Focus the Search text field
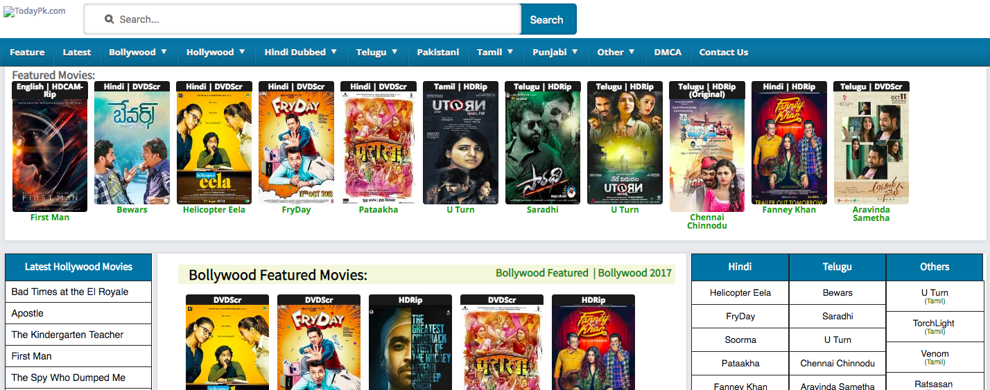990x390 pixels. (302, 19)
